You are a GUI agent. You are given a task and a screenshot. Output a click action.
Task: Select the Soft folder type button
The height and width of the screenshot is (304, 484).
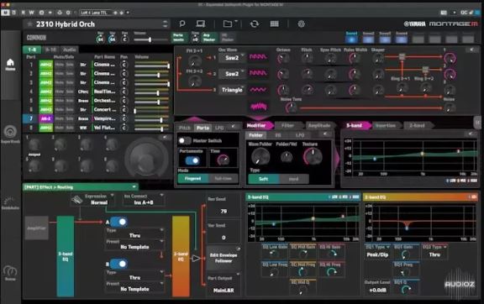[x=263, y=179]
